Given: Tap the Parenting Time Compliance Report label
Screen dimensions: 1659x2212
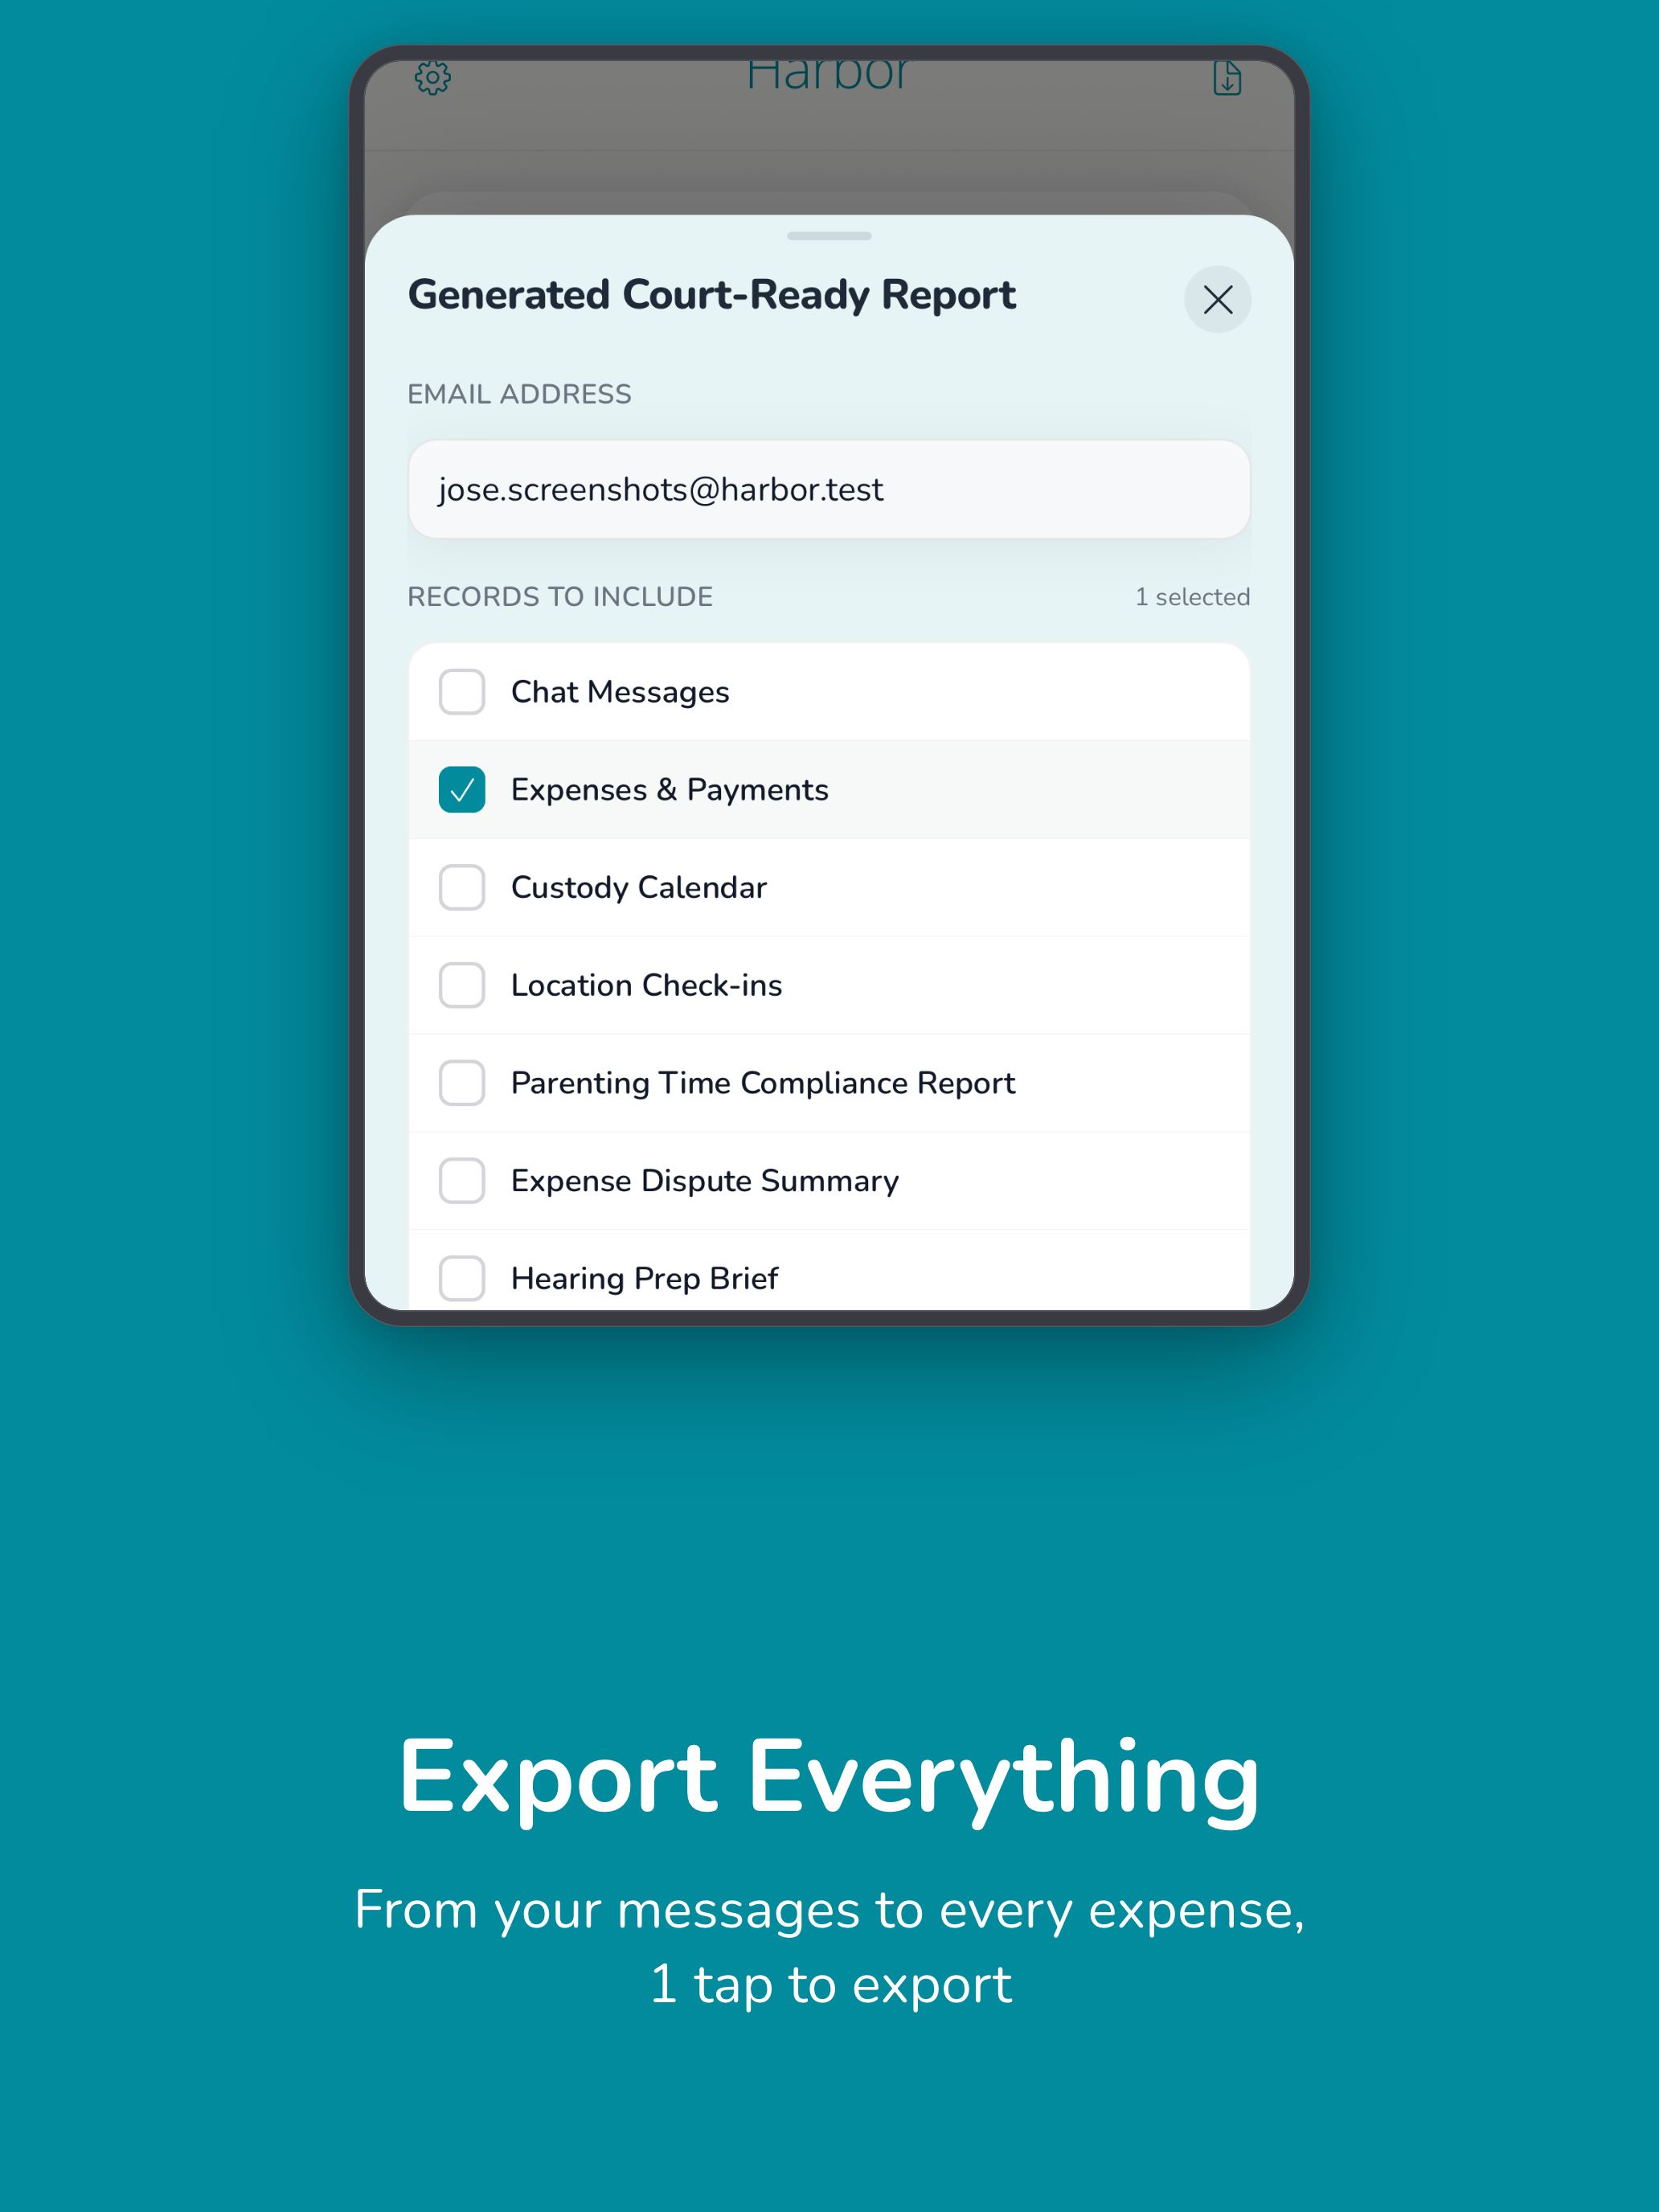Looking at the screenshot, I should click(x=763, y=1083).
